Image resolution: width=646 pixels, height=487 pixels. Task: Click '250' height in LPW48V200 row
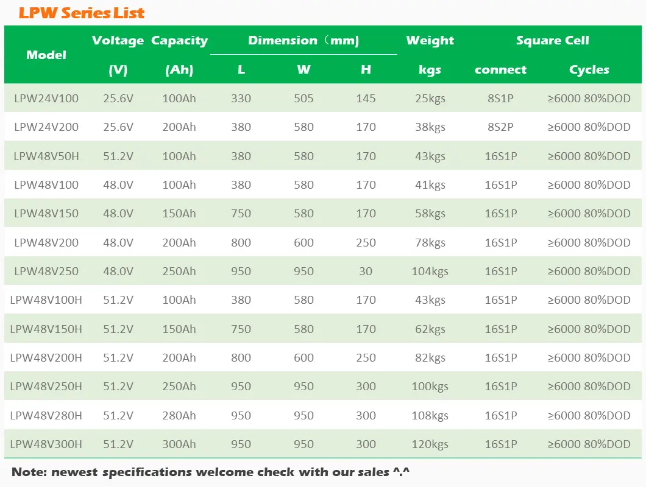(366, 242)
